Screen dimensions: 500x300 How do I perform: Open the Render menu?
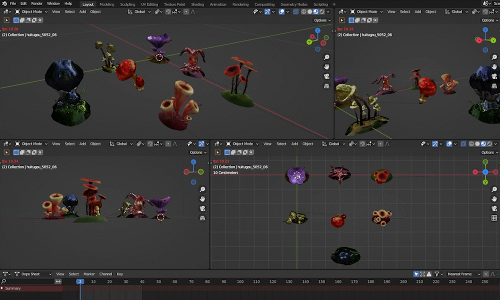click(37, 3)
